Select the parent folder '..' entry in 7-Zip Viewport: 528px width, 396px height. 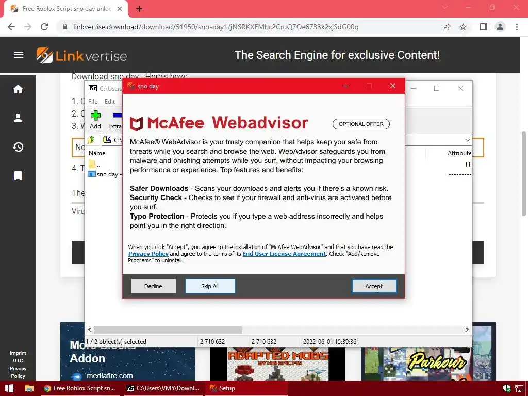(95, 164)
